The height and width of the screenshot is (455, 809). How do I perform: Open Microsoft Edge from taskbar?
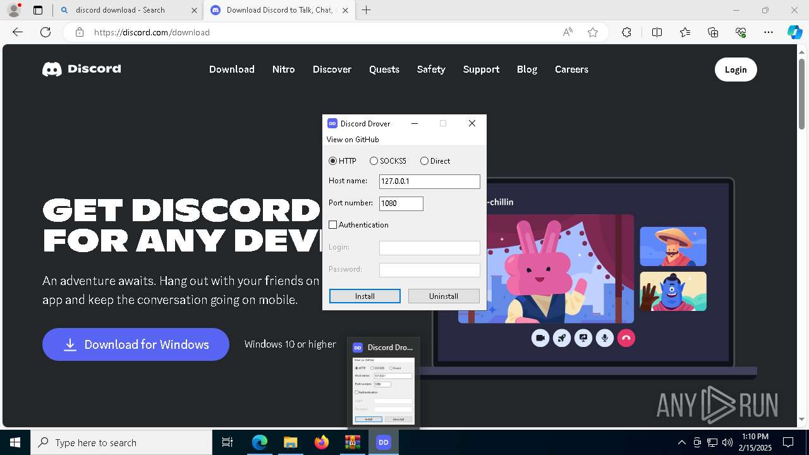260,442
